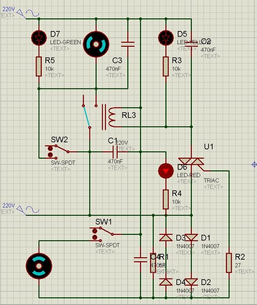Click the D5 yellow LED symbol
257x305 pixels.
tap(166, 38)
